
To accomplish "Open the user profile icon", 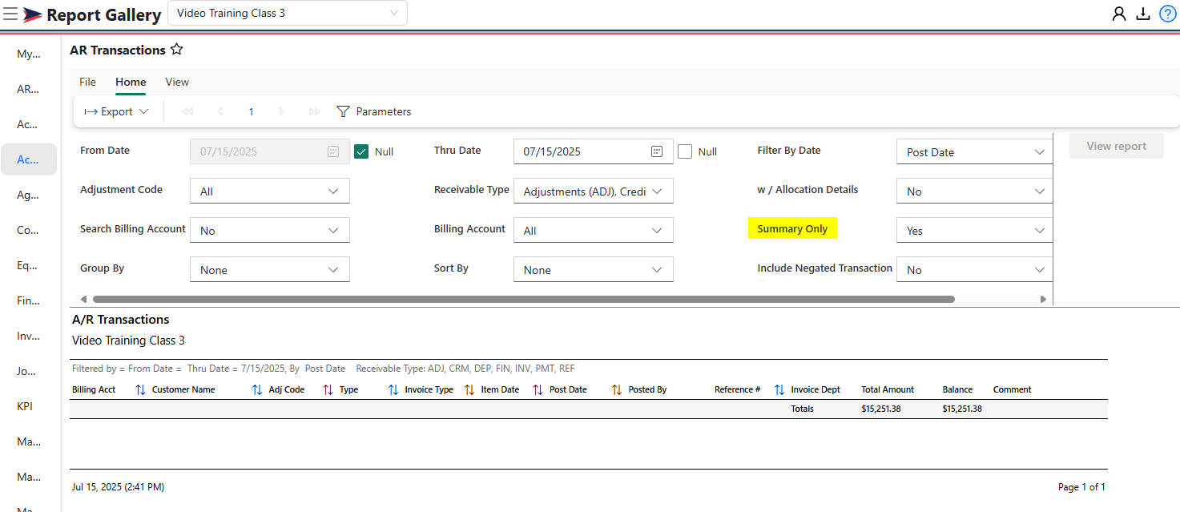I will click(1119, 14).
